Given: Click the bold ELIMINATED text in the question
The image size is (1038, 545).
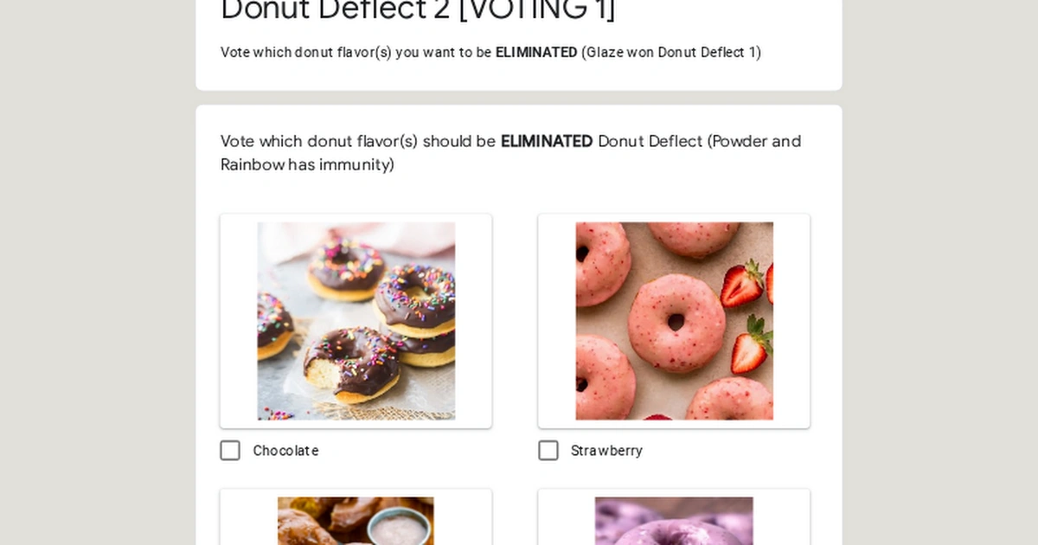Looking at the screenshot, I should tap(546, 141).
